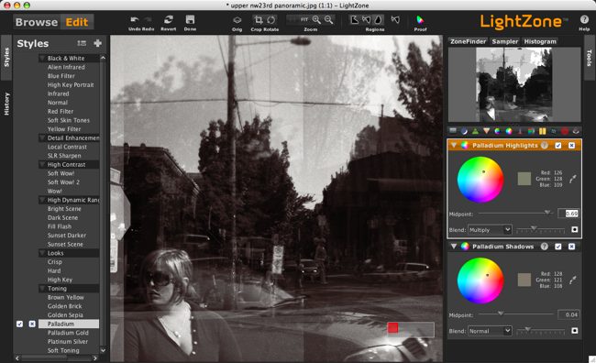Revert the image to original

tap(169, 20)
